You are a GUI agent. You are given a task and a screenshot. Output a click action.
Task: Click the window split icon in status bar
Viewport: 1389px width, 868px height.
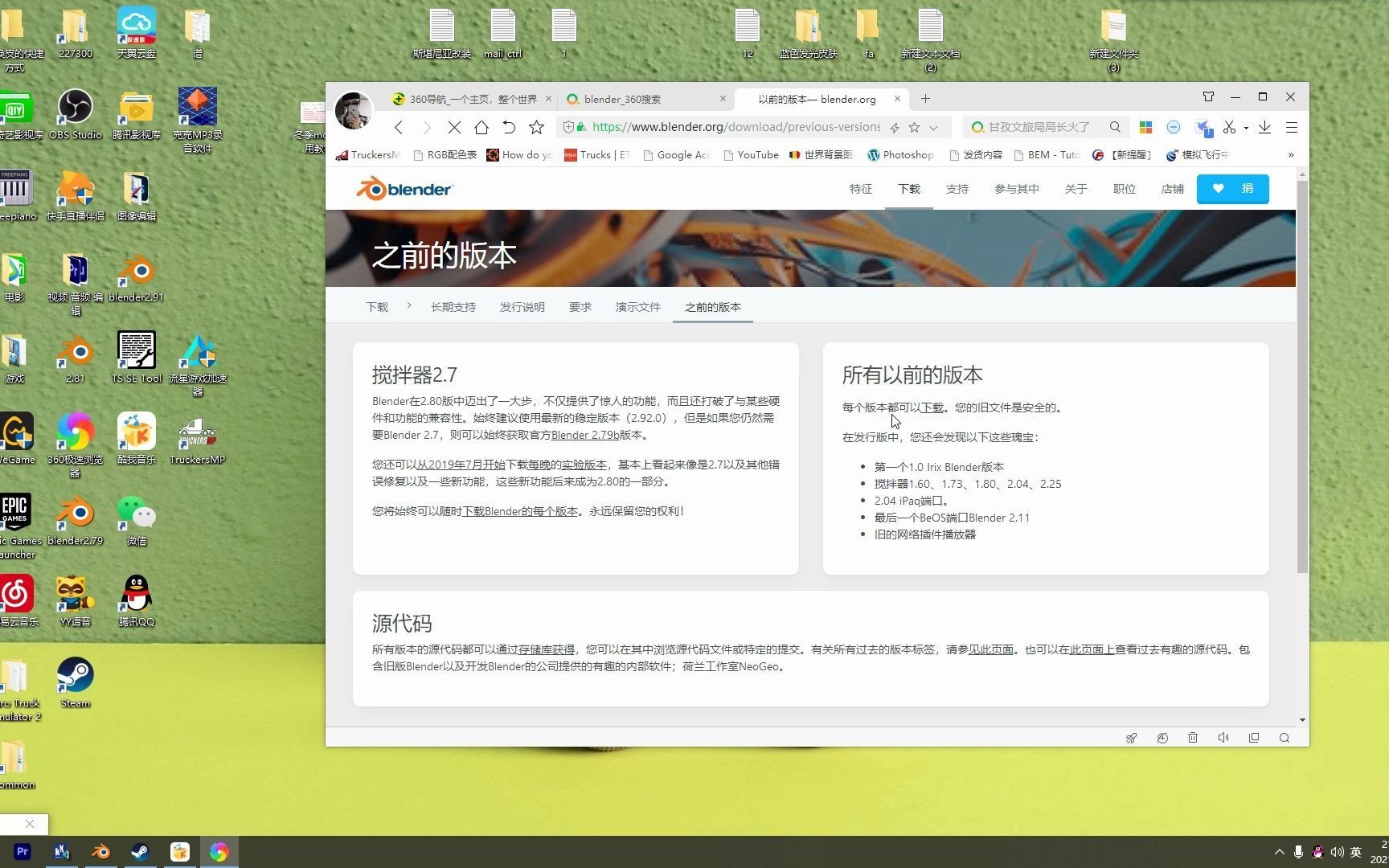[x=1254, y=738]
